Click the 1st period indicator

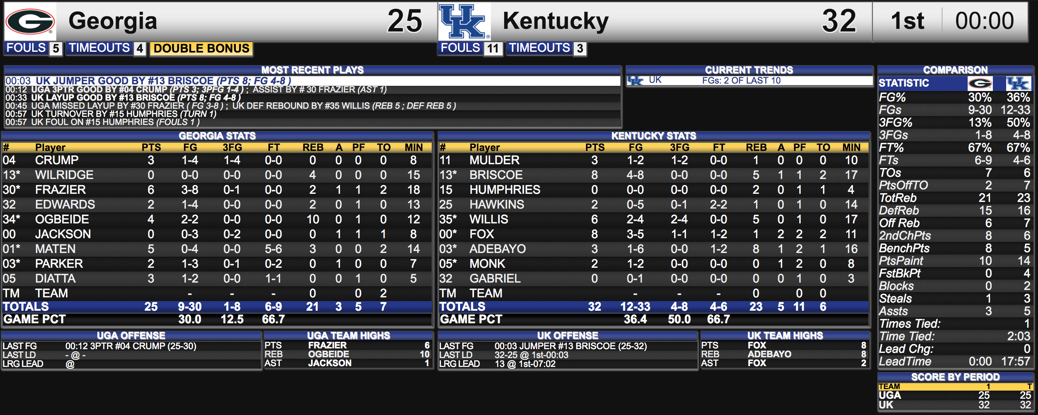pyautogui.click(x=907, y=21)
